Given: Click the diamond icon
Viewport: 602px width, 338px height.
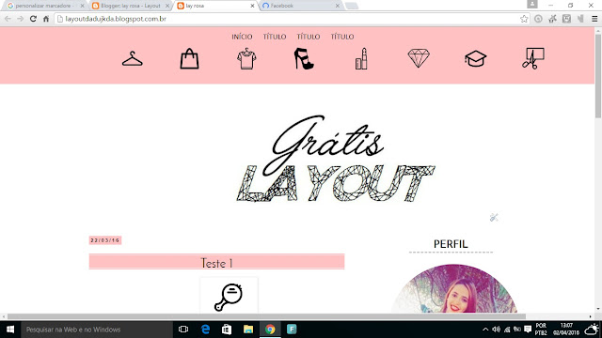Looking at the screenshot, I should point(419,58).
